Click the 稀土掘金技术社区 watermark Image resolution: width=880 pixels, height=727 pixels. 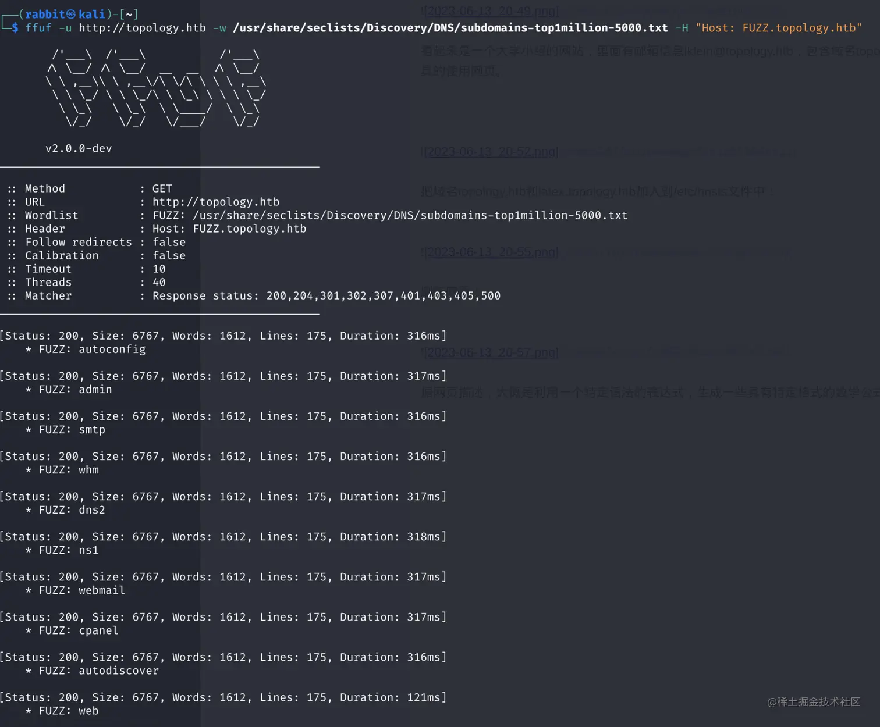click(x=815, y=702)
